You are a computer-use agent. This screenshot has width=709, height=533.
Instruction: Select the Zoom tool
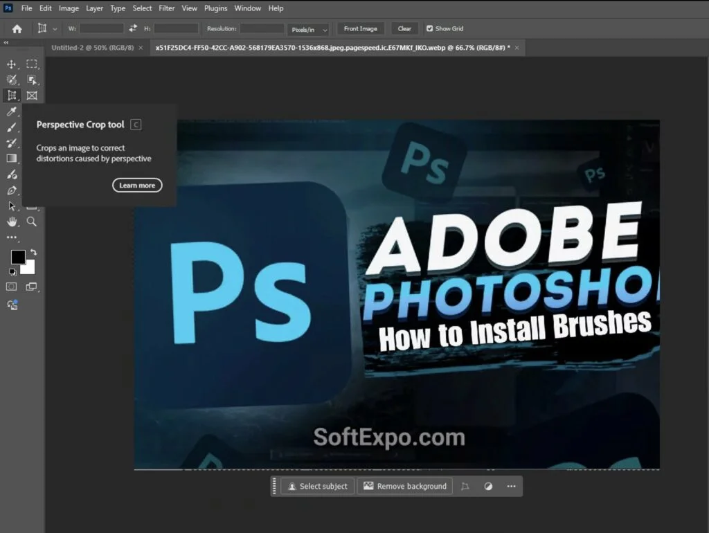click(30, 222)
